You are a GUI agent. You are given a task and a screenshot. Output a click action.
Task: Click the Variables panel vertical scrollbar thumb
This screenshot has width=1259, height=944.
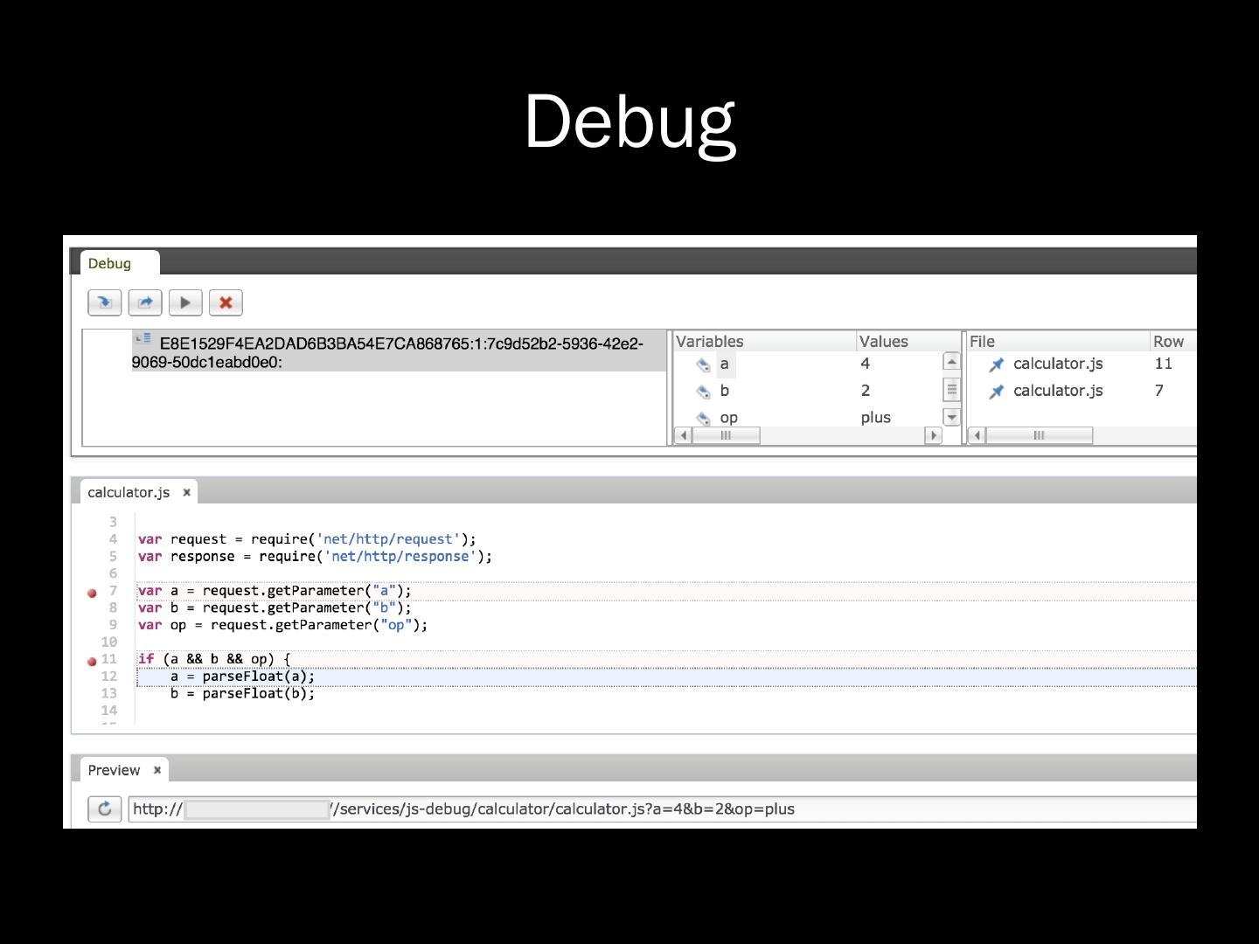pos(951,389)
